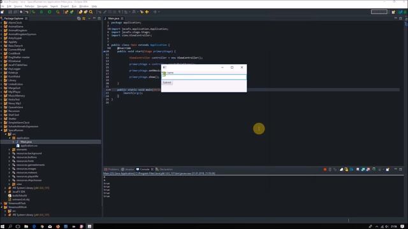This screenshot has width=408, height=229.
Task: Select Main.java in Package Explorer
Action: (25, 142)
